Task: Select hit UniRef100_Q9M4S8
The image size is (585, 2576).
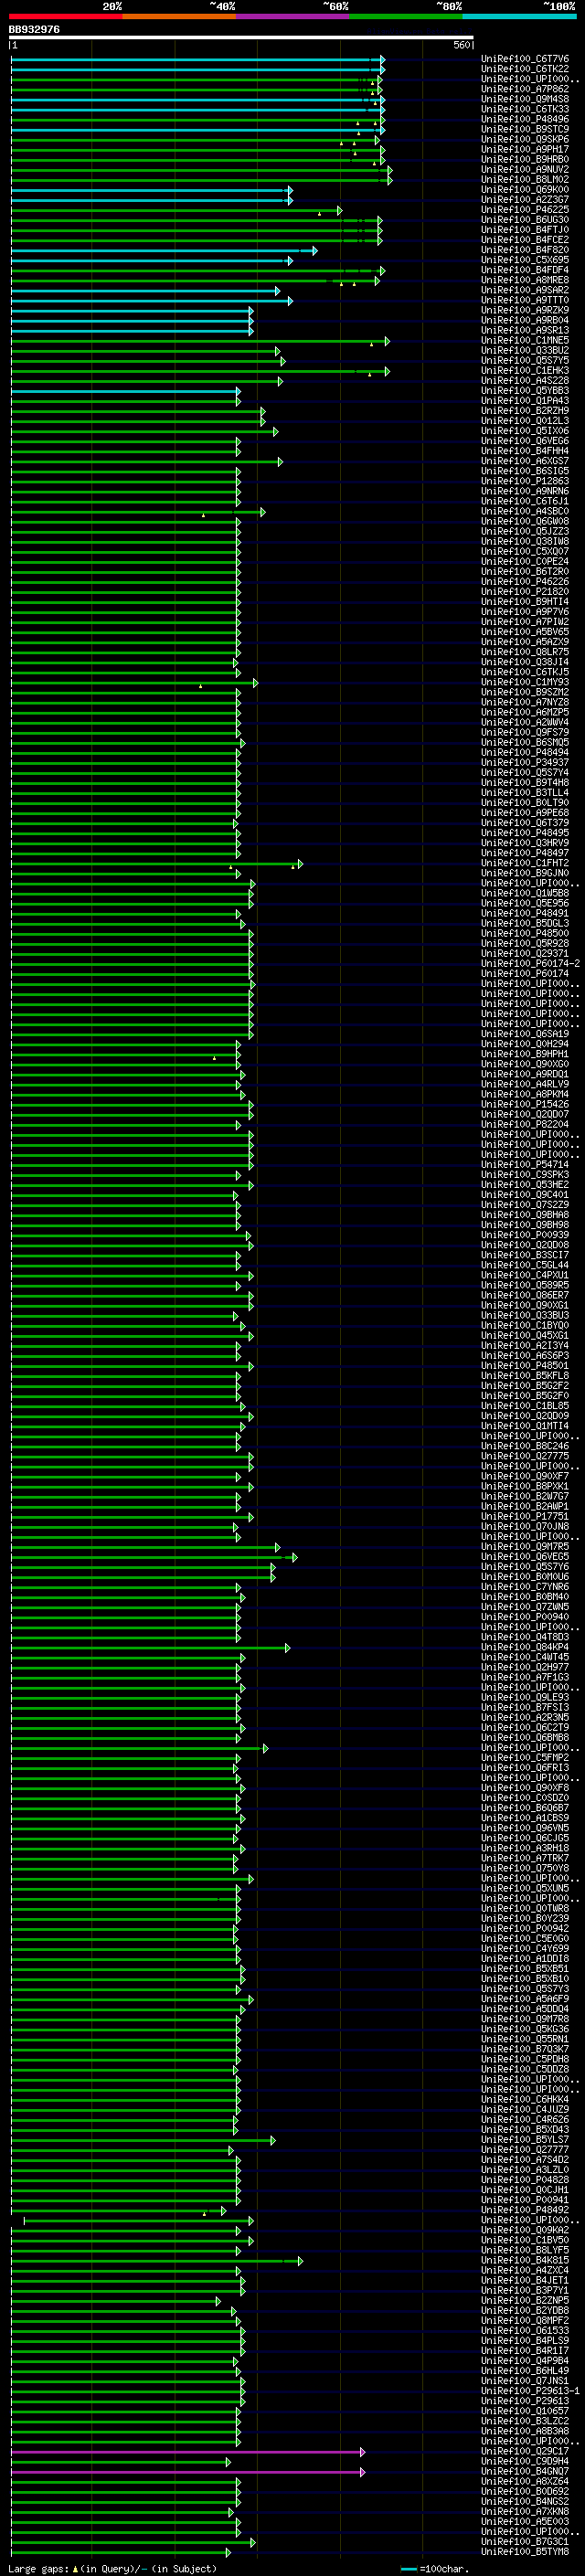Action: tap(525, 99)
